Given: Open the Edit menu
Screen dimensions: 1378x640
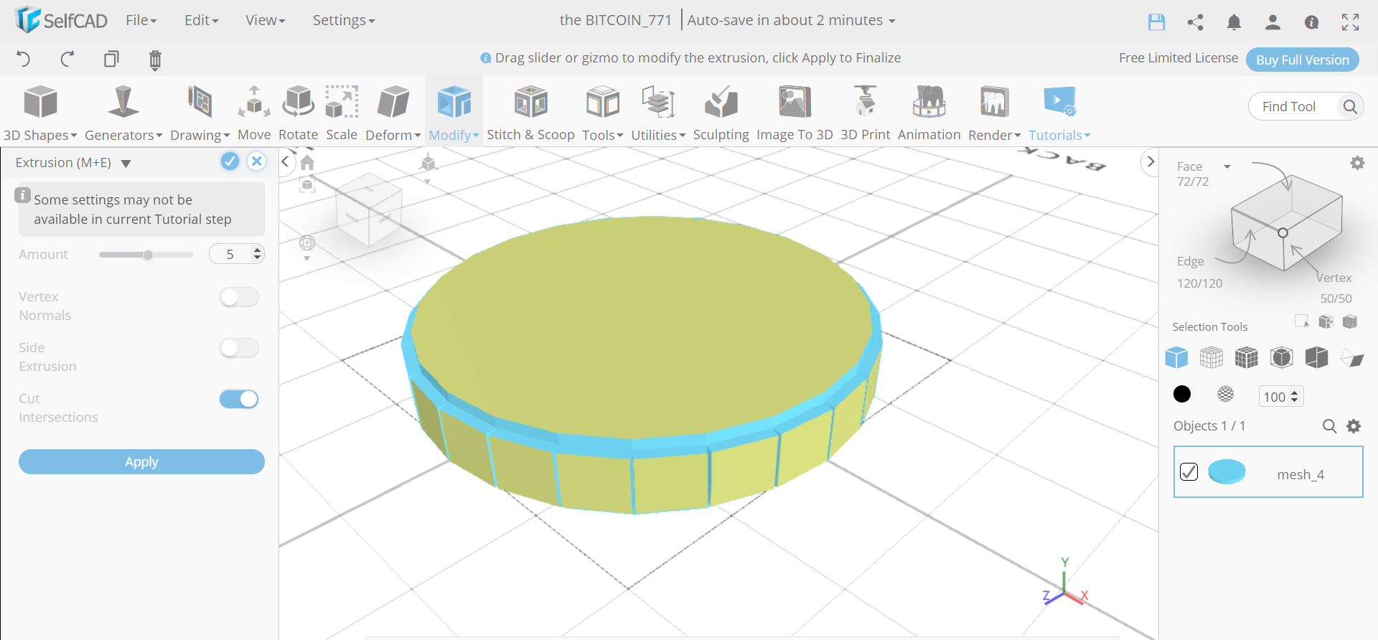Looking at the screenshot, I should coord(201,20).
